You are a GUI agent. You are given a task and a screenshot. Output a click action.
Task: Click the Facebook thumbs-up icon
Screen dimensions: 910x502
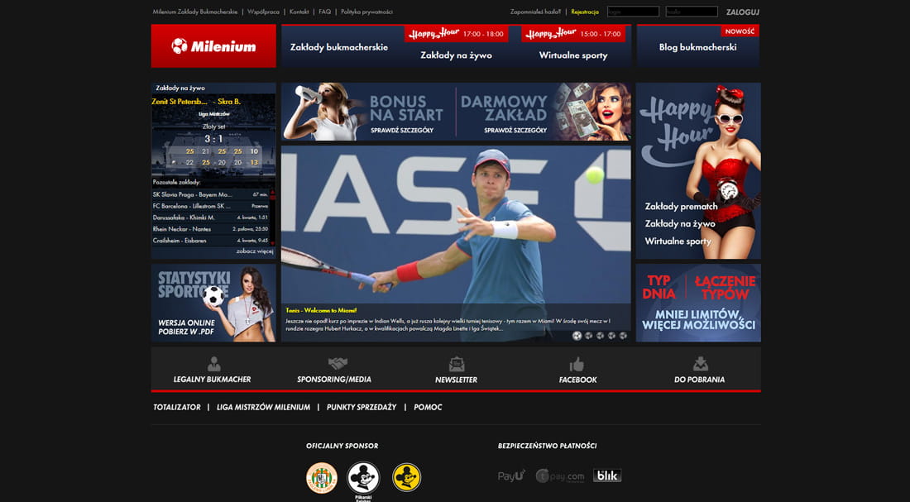[577, 365]
